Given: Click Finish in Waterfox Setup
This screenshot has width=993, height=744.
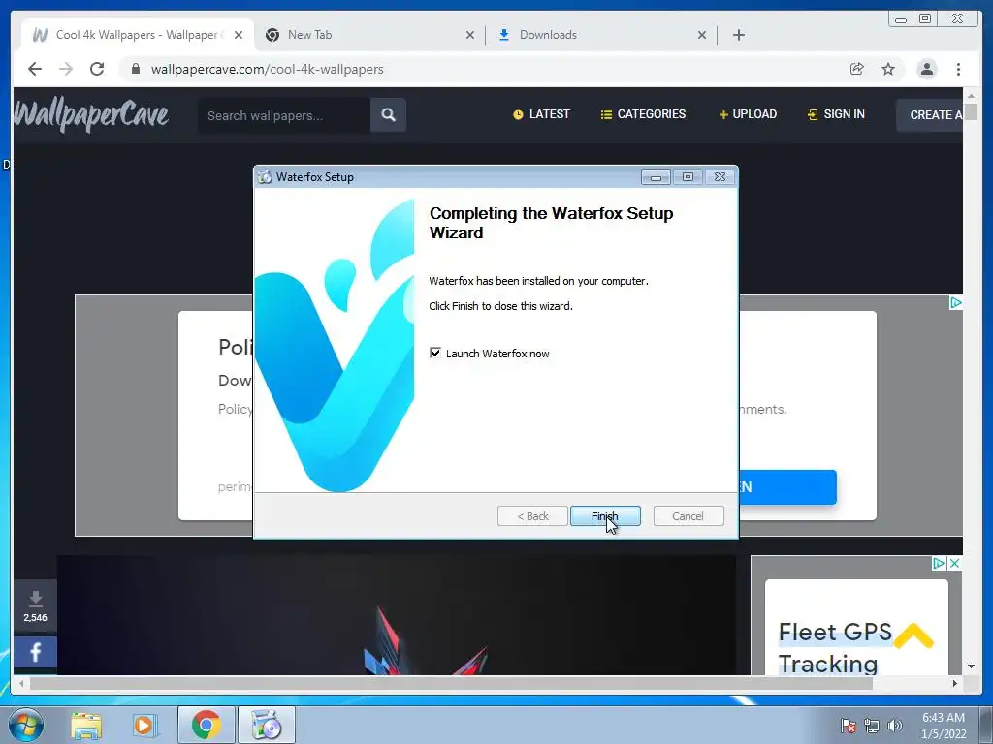Looking at the screenshot, I should (605, 516).
